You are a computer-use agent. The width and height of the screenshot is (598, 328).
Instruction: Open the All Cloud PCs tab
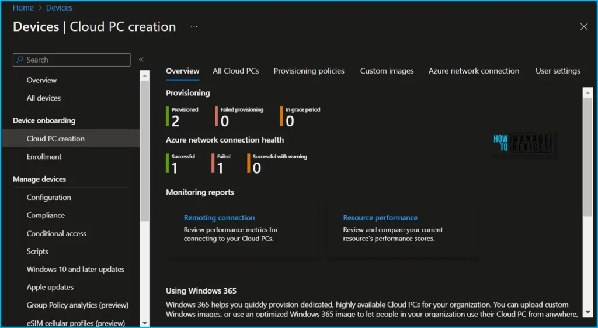[x=236, y=71]
